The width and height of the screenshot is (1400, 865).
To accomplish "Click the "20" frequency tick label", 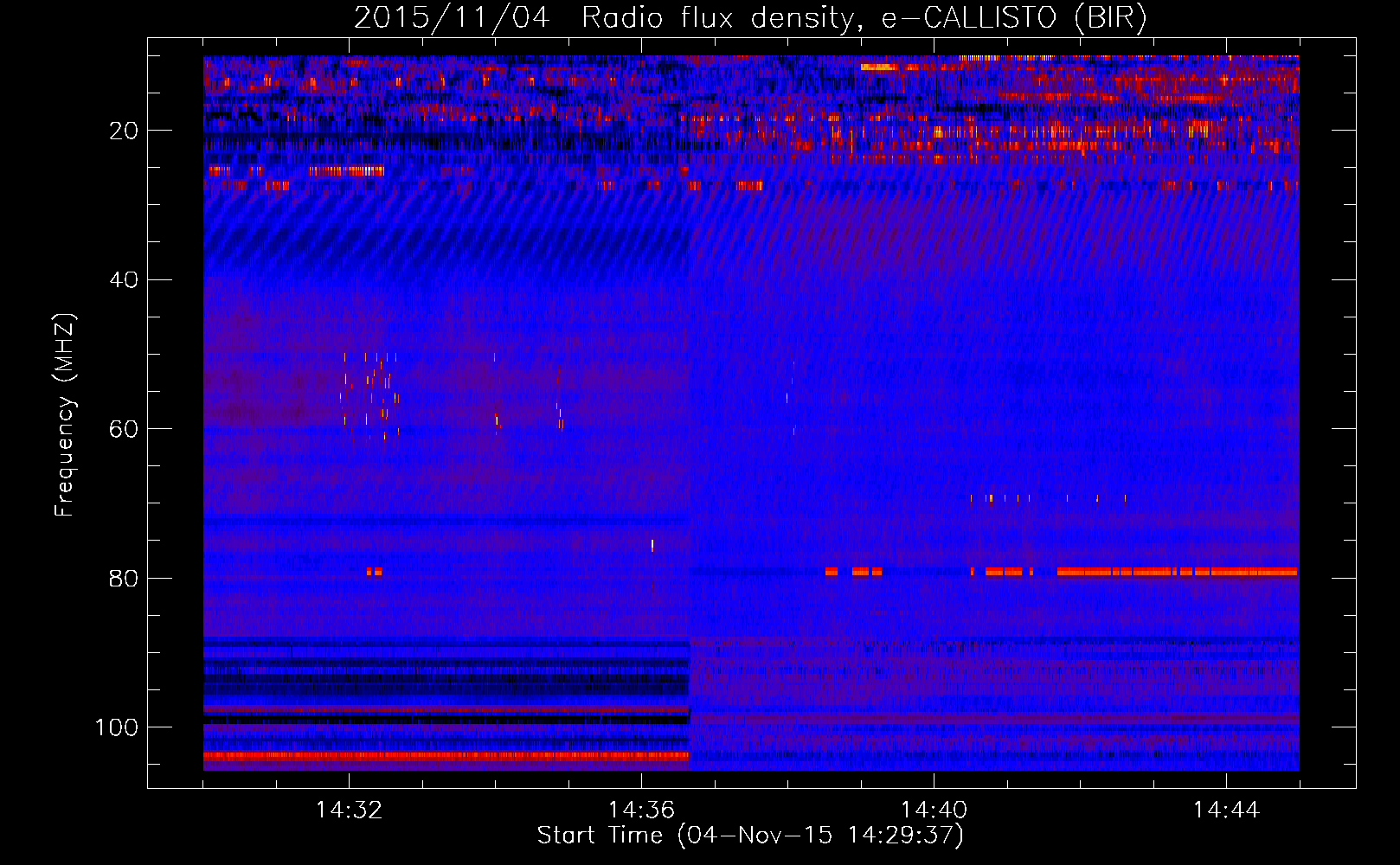I will click(x=124, y=131).
